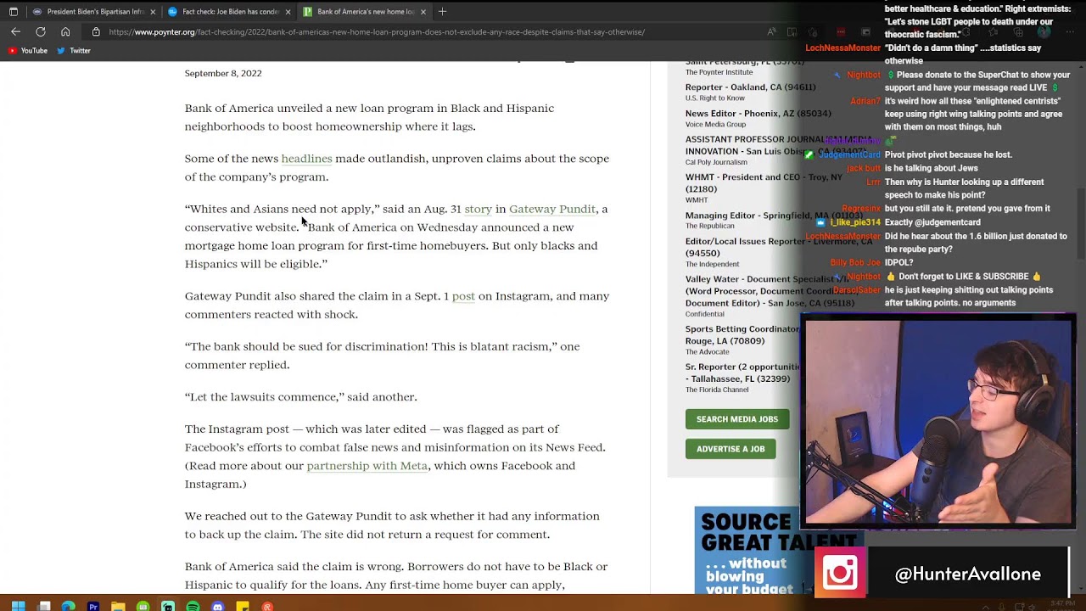The height and width of the screenshot is (611, 1086).
Task: Click the poynter.org address bar
Action: tap(377, 32)
